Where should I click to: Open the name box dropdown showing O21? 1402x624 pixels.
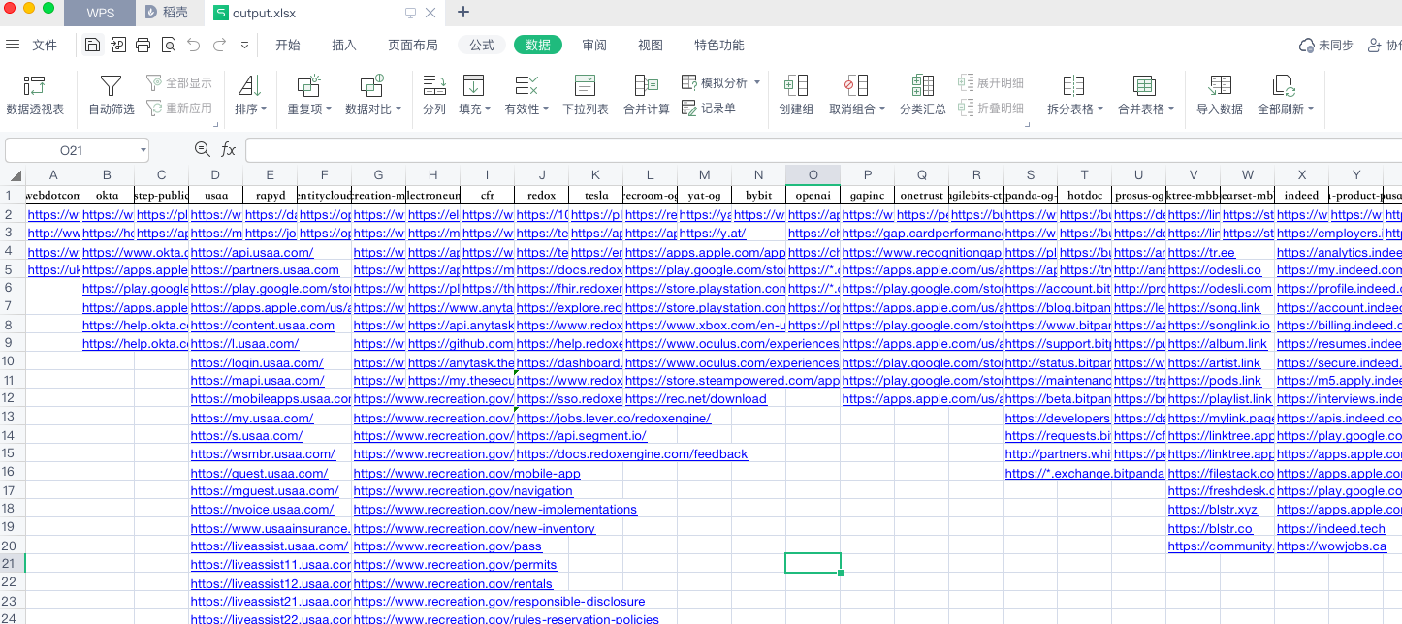pos(143,150)
